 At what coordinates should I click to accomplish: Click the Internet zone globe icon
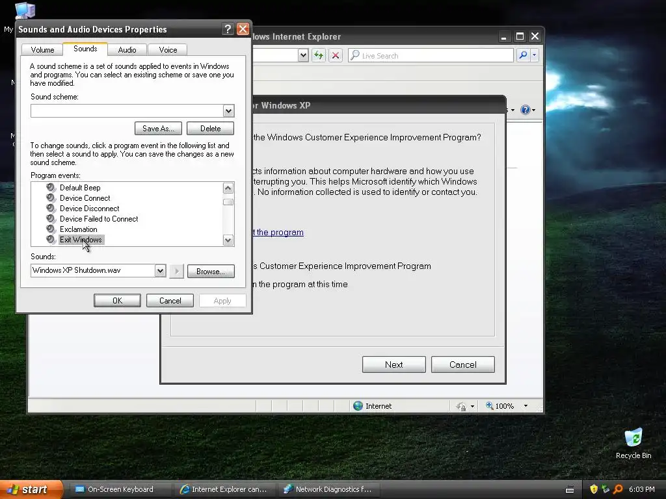pyautogui.click(x=358, y=406)
